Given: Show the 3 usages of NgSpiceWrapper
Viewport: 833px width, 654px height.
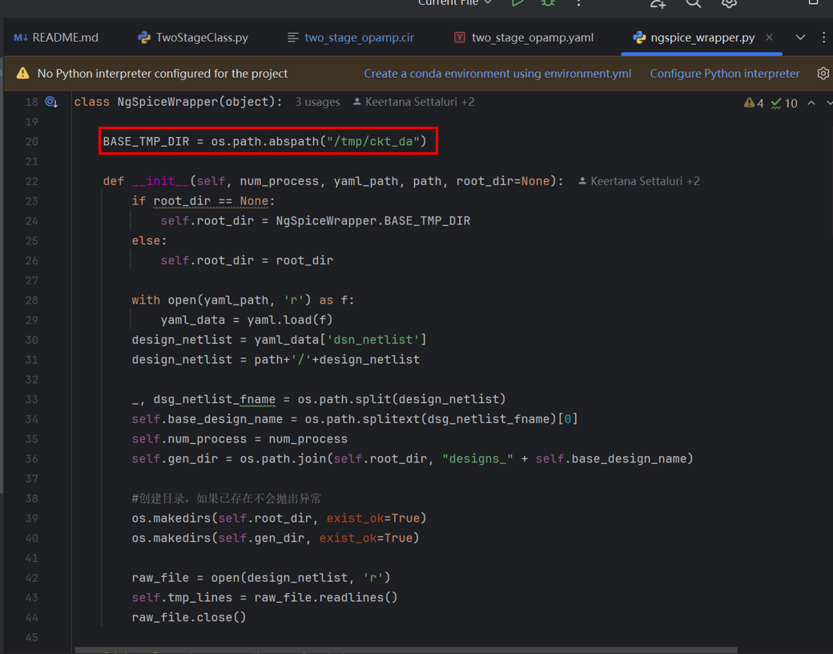Looking at the screenshot, I should pyautogui.click(x=317, y=102).
